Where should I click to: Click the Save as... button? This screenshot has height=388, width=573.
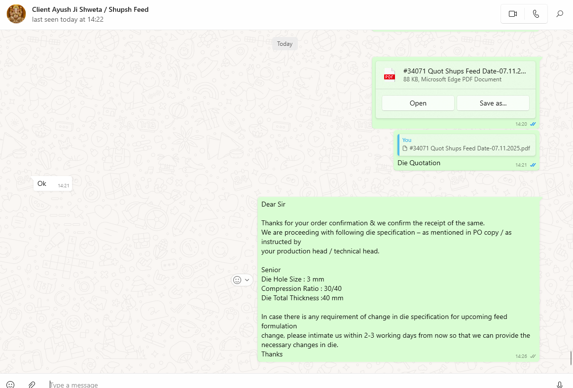(x=493, y=103)
